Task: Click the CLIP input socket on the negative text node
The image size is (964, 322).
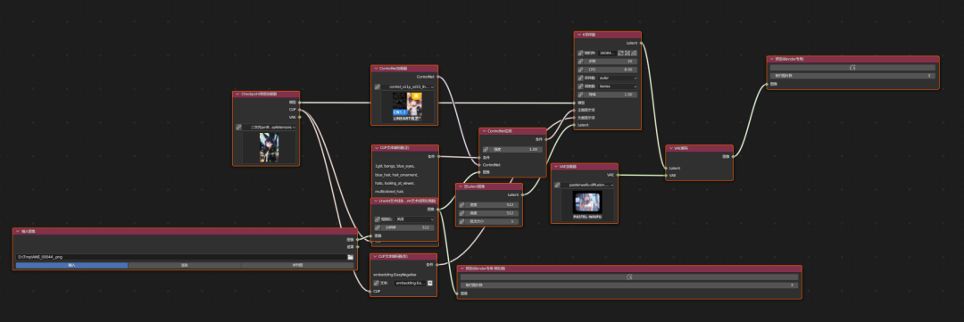Action: (370, 291)
